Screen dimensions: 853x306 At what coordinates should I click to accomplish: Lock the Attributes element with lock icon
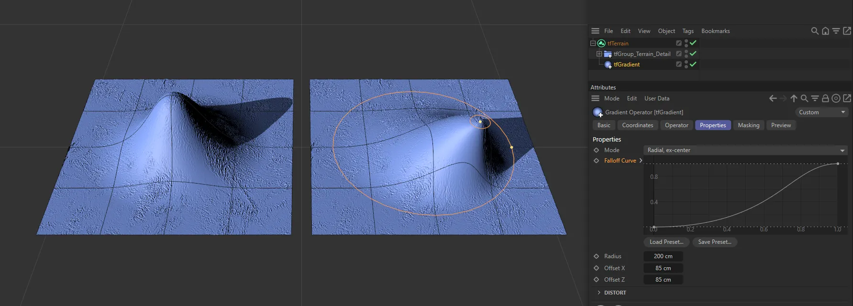[x=825, y=98]
